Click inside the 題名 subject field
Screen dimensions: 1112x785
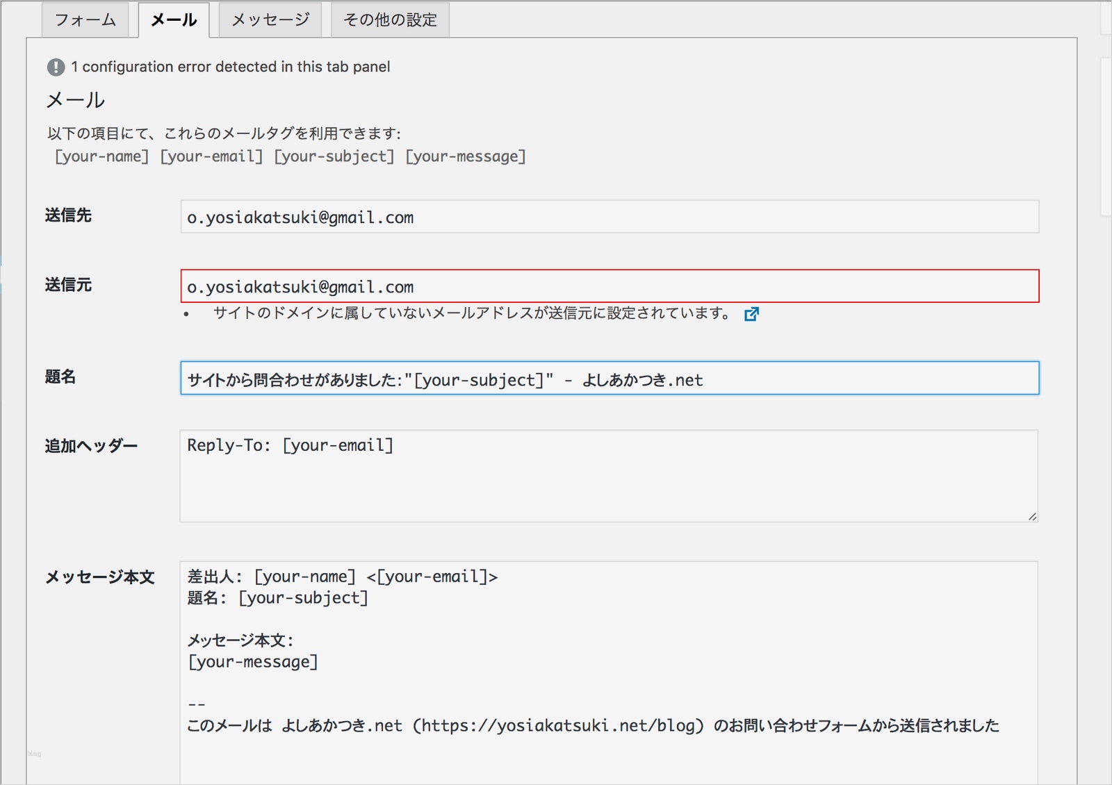coord(609,379)
